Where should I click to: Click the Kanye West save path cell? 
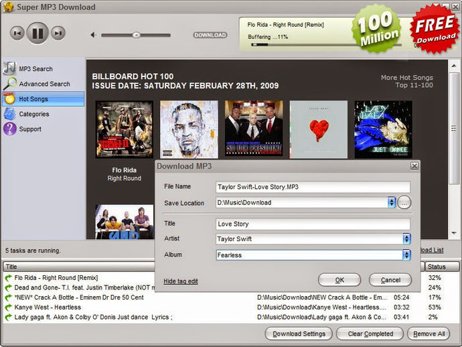[322, 307]
